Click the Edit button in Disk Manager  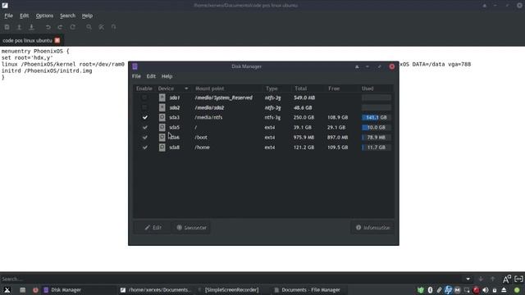[x=153, y=228]
